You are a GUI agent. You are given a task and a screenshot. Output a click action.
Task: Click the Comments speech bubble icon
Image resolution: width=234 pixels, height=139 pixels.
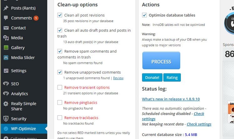coord(6,18)
